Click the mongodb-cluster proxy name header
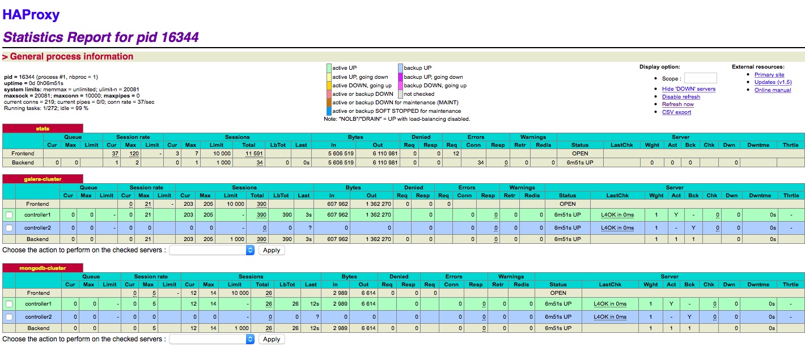The width and height of the screenshot is (805, 351). (43, 268)
